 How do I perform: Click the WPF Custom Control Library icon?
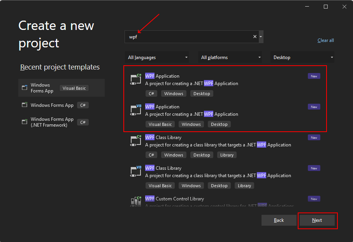click(135, 201)
